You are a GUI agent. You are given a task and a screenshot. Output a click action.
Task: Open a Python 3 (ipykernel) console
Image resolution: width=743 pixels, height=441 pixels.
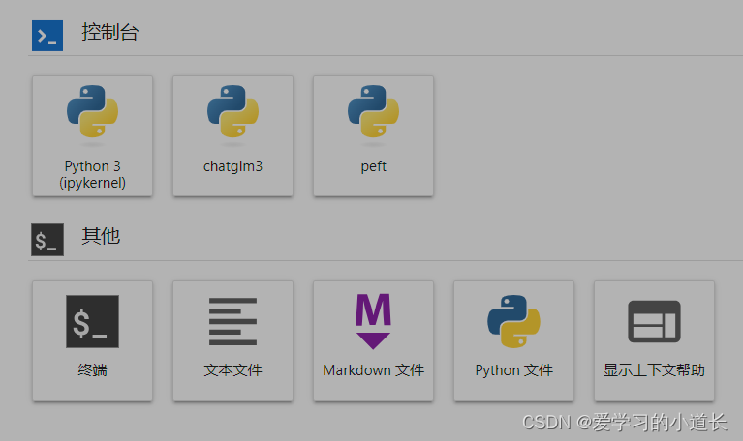(x=92, y=136)
